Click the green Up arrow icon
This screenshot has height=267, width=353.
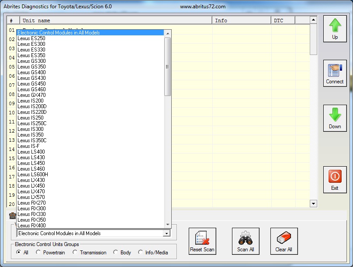click(335, 25)
